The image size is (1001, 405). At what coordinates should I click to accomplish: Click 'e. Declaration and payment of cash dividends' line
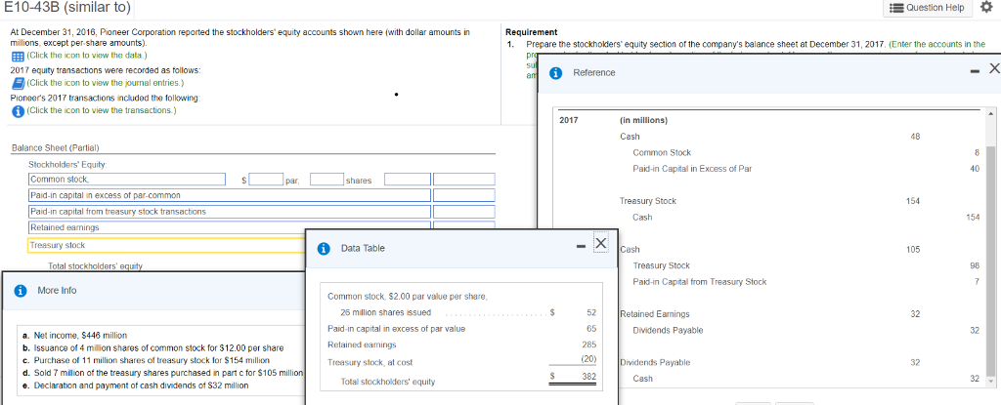tap(135, 385)
